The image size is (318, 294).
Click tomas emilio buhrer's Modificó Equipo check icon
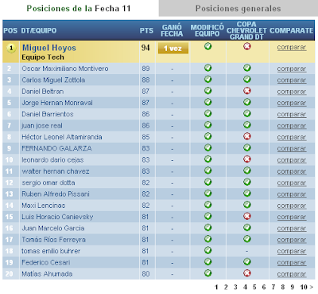click(208, 250)
